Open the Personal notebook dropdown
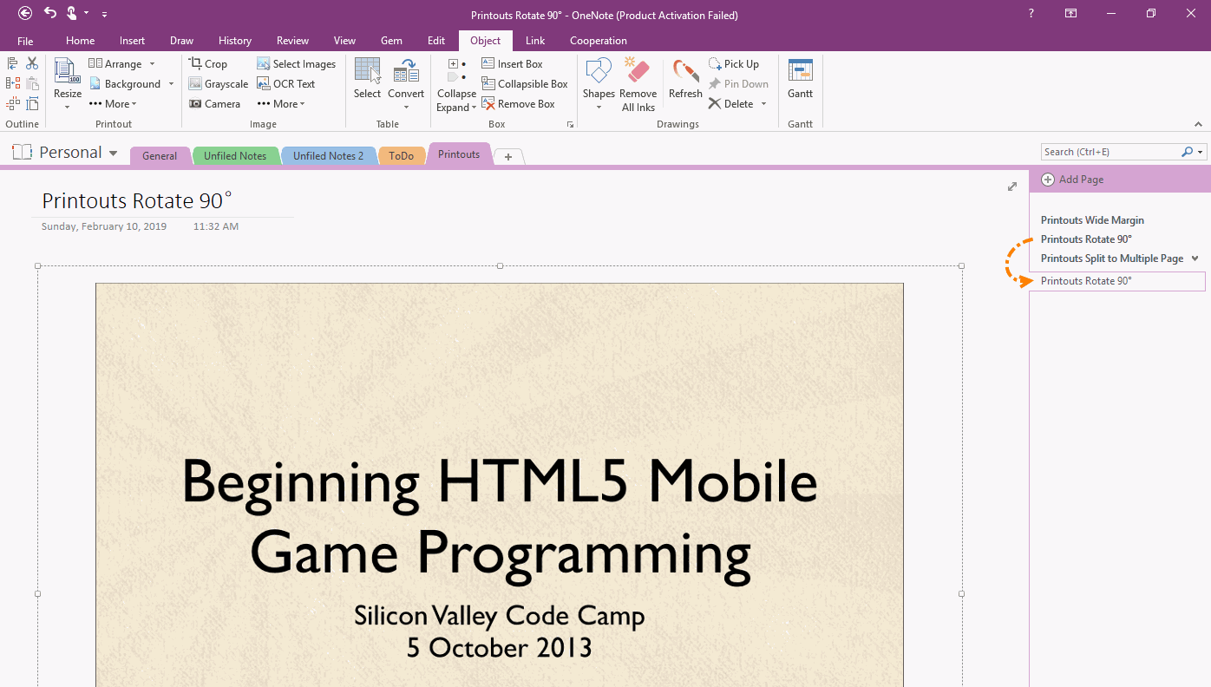 [x=113, y=154]
